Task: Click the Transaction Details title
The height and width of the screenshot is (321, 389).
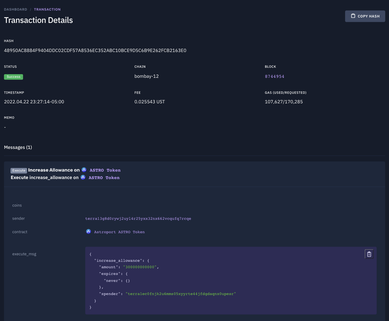Action: 38,20
